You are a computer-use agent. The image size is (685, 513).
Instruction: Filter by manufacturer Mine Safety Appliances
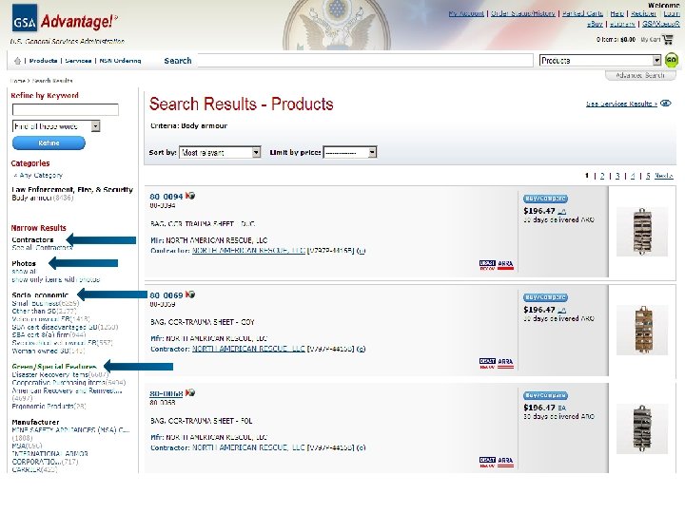tap(70, 429)
